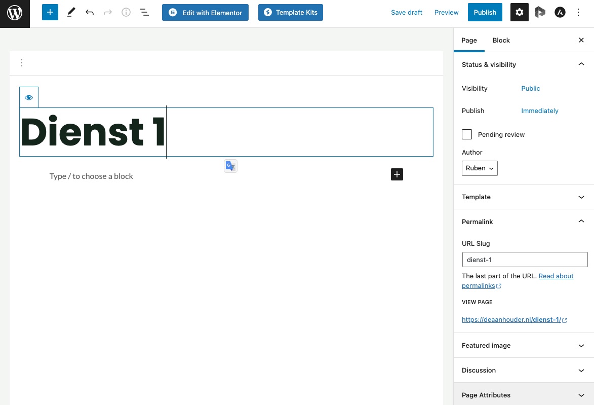Undo the last change
Viewport: 594px width, 405px height.
tap(90, 12)
